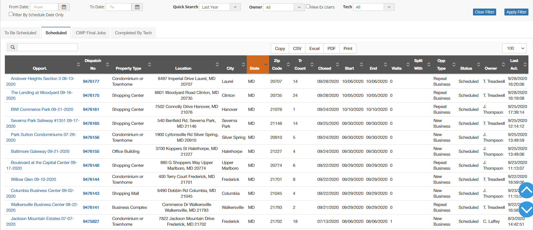Focus the From date input field
The image size is (533, 230).
pyautogui.click(x=44, y=7)
